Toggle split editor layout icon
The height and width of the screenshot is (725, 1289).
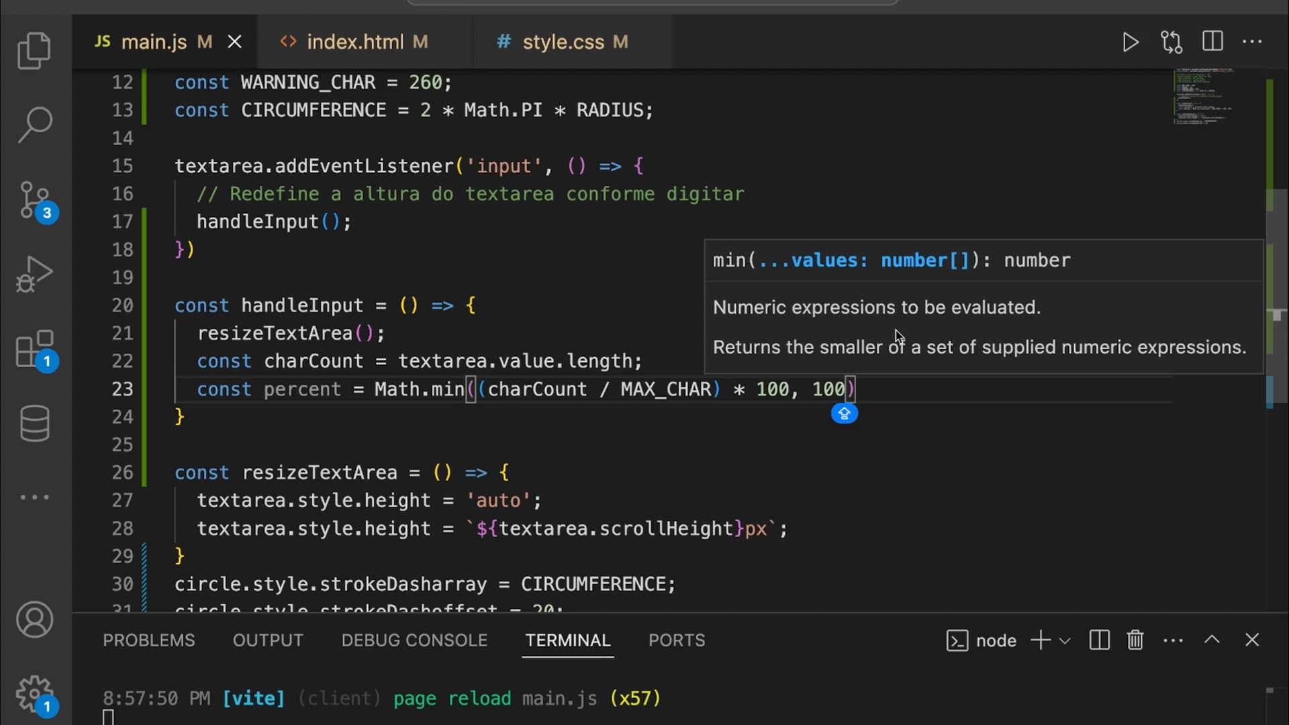pyautogui.click(x=1212, y=42)
